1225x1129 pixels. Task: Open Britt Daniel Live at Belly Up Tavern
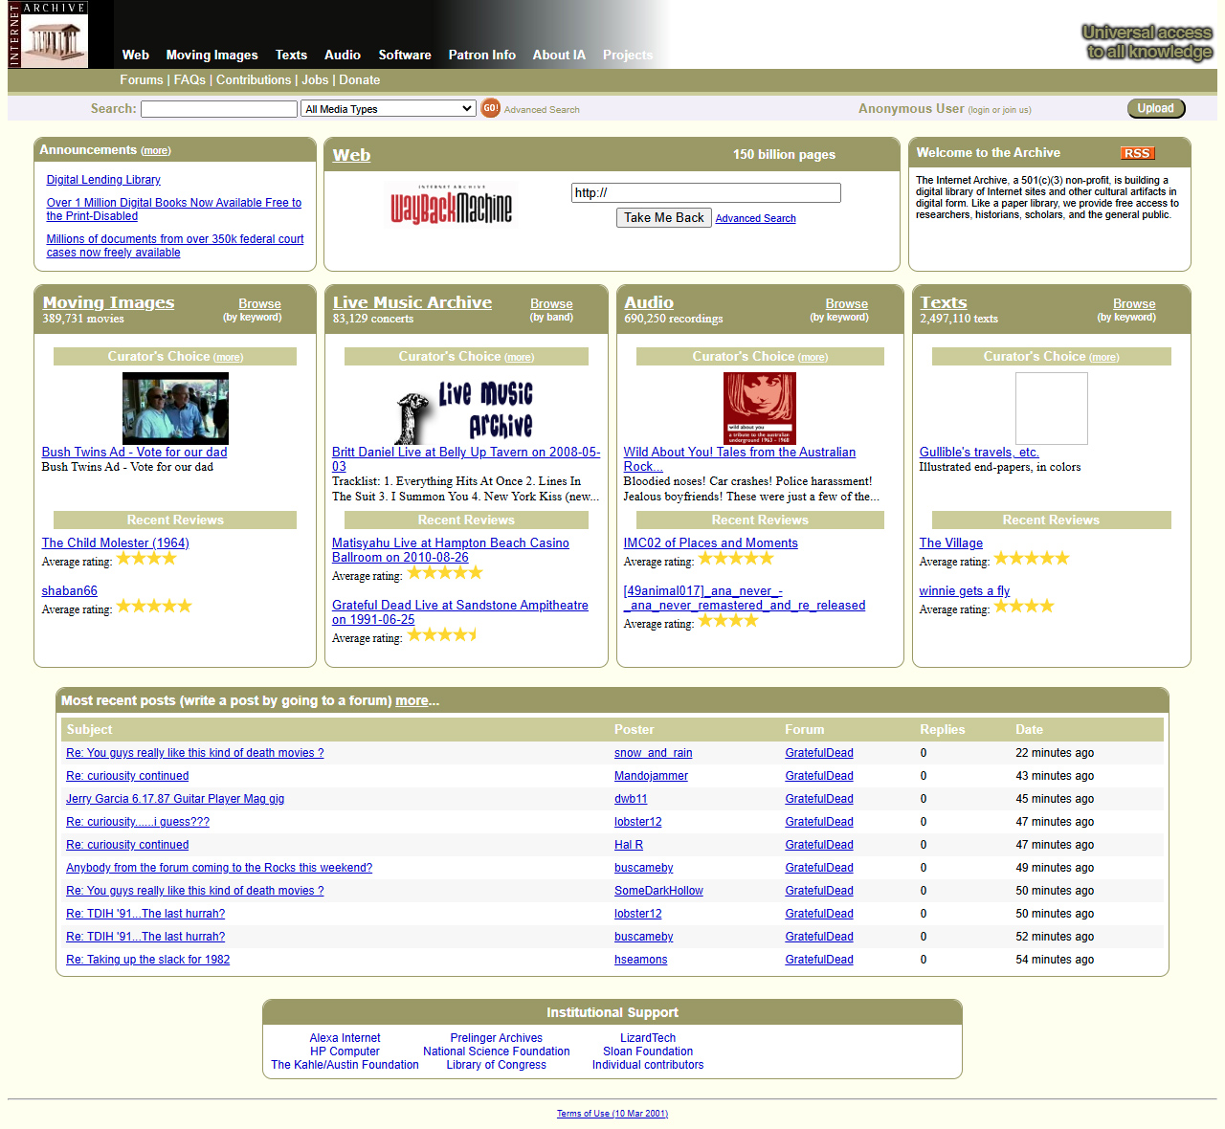click(x=466, y=459)
